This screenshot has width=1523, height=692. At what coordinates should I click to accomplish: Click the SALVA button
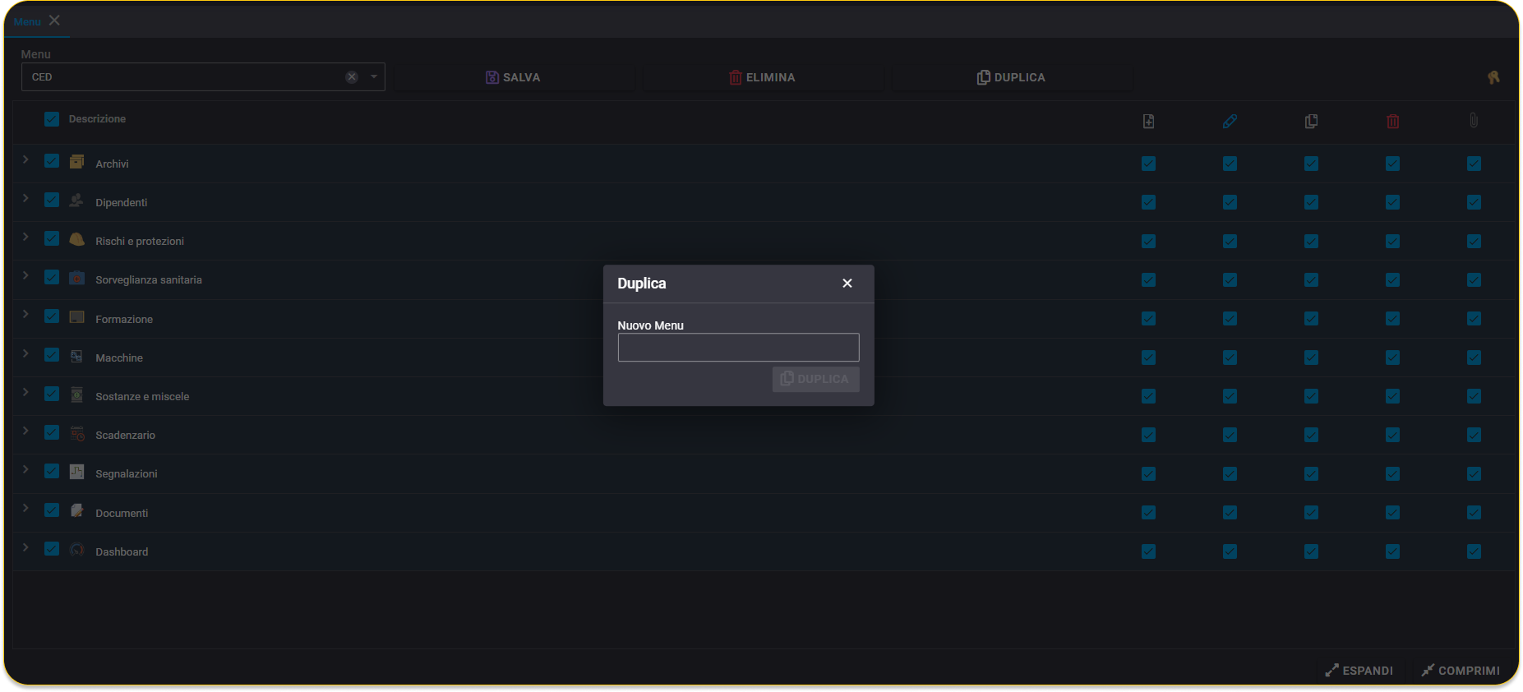click(x=513, y=77)
